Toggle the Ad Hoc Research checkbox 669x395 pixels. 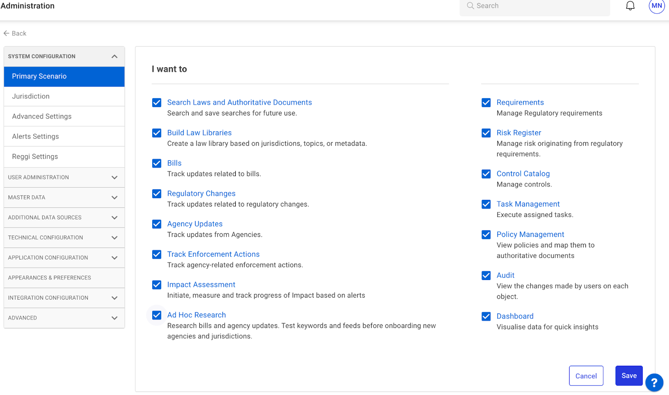coord(157,315)
